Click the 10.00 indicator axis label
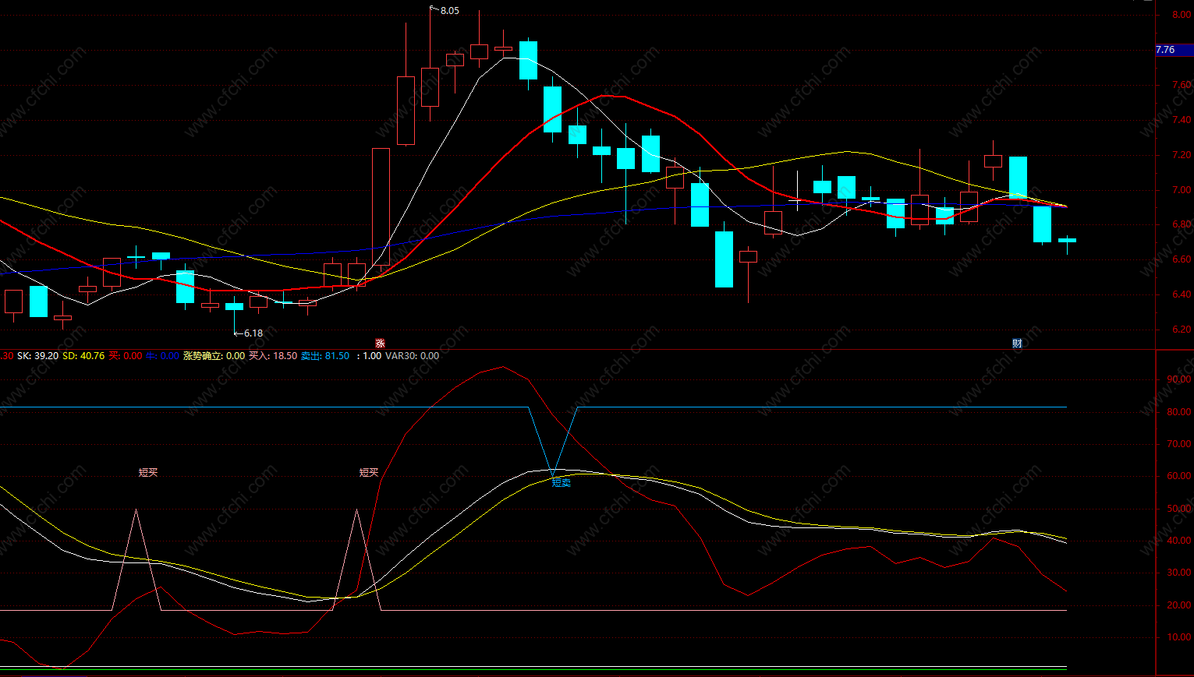 click(x=1179, y=637)
